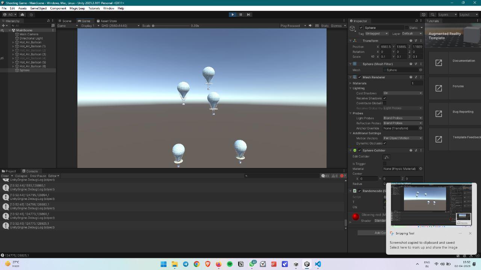Disable the Sphere Collider component checkbox
Screen dimensions: 481x270
pyautogui.click(x=360, y=150)
